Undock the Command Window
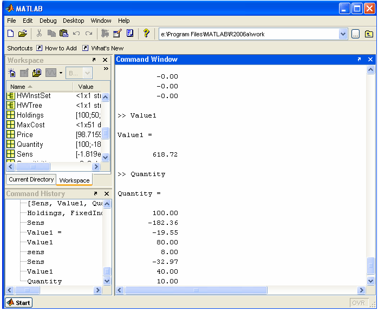Image resolution: width=378 pixels, height=311 pixels. 359,60
